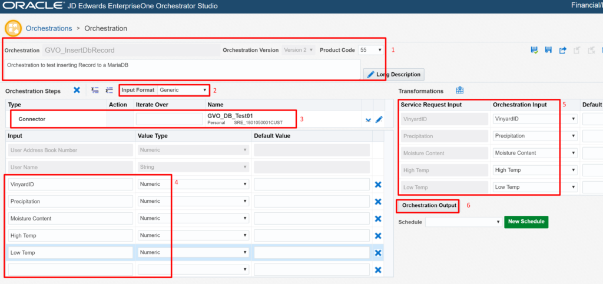Click the move-step chevron icon on Connector row

[368, 120]
